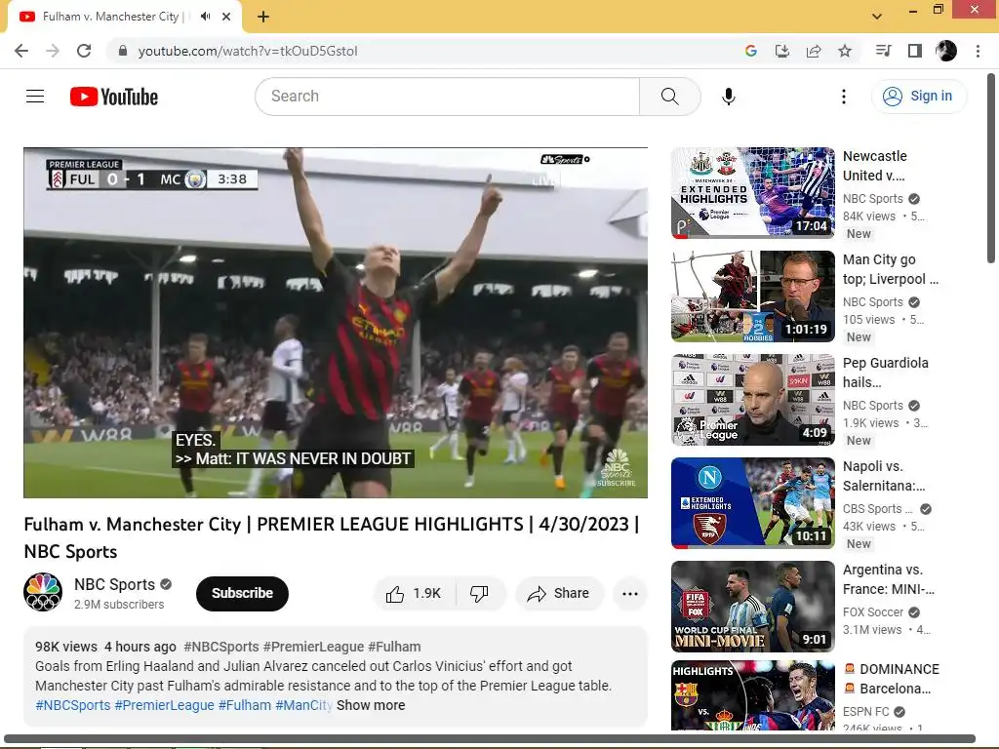Open the 'DOMINANCE Barcelona' video title
This screenshot has height=749, width=999.
point(892,679)
